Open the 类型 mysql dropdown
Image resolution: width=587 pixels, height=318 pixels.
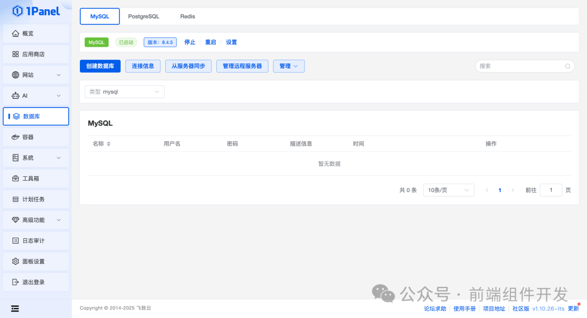pos(124,92)
